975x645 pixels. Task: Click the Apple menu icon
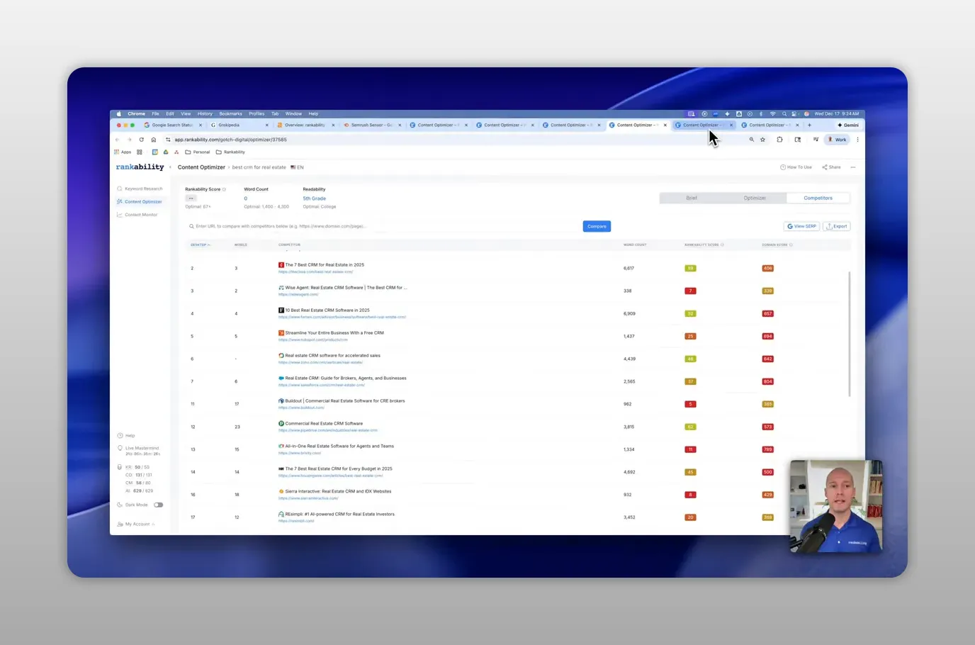pyautogui.click(x=118, y=113)
